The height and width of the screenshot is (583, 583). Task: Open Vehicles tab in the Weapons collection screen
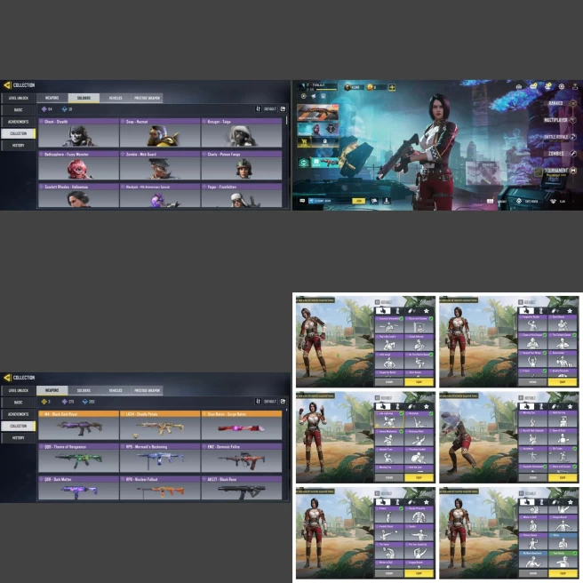(x=116, y=390)
